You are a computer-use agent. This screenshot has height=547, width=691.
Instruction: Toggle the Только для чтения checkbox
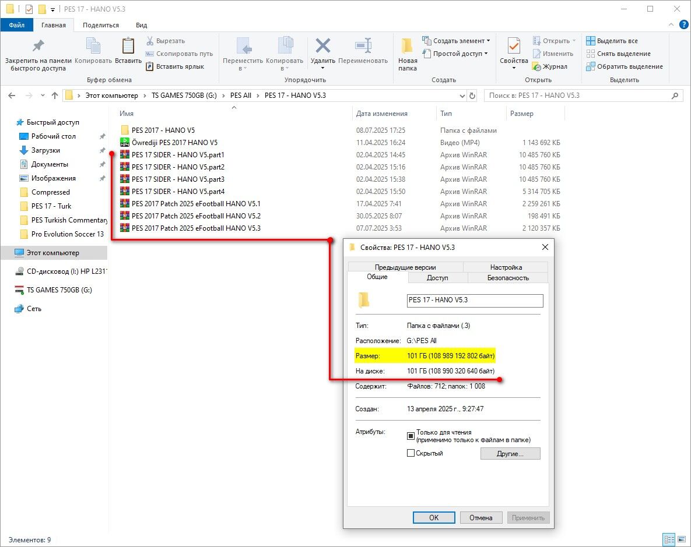411,436
